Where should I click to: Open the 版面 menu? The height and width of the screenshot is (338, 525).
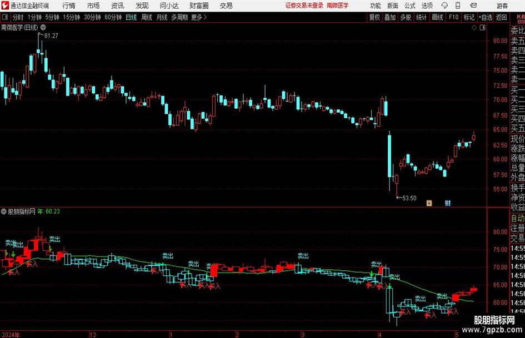[393, 6]
